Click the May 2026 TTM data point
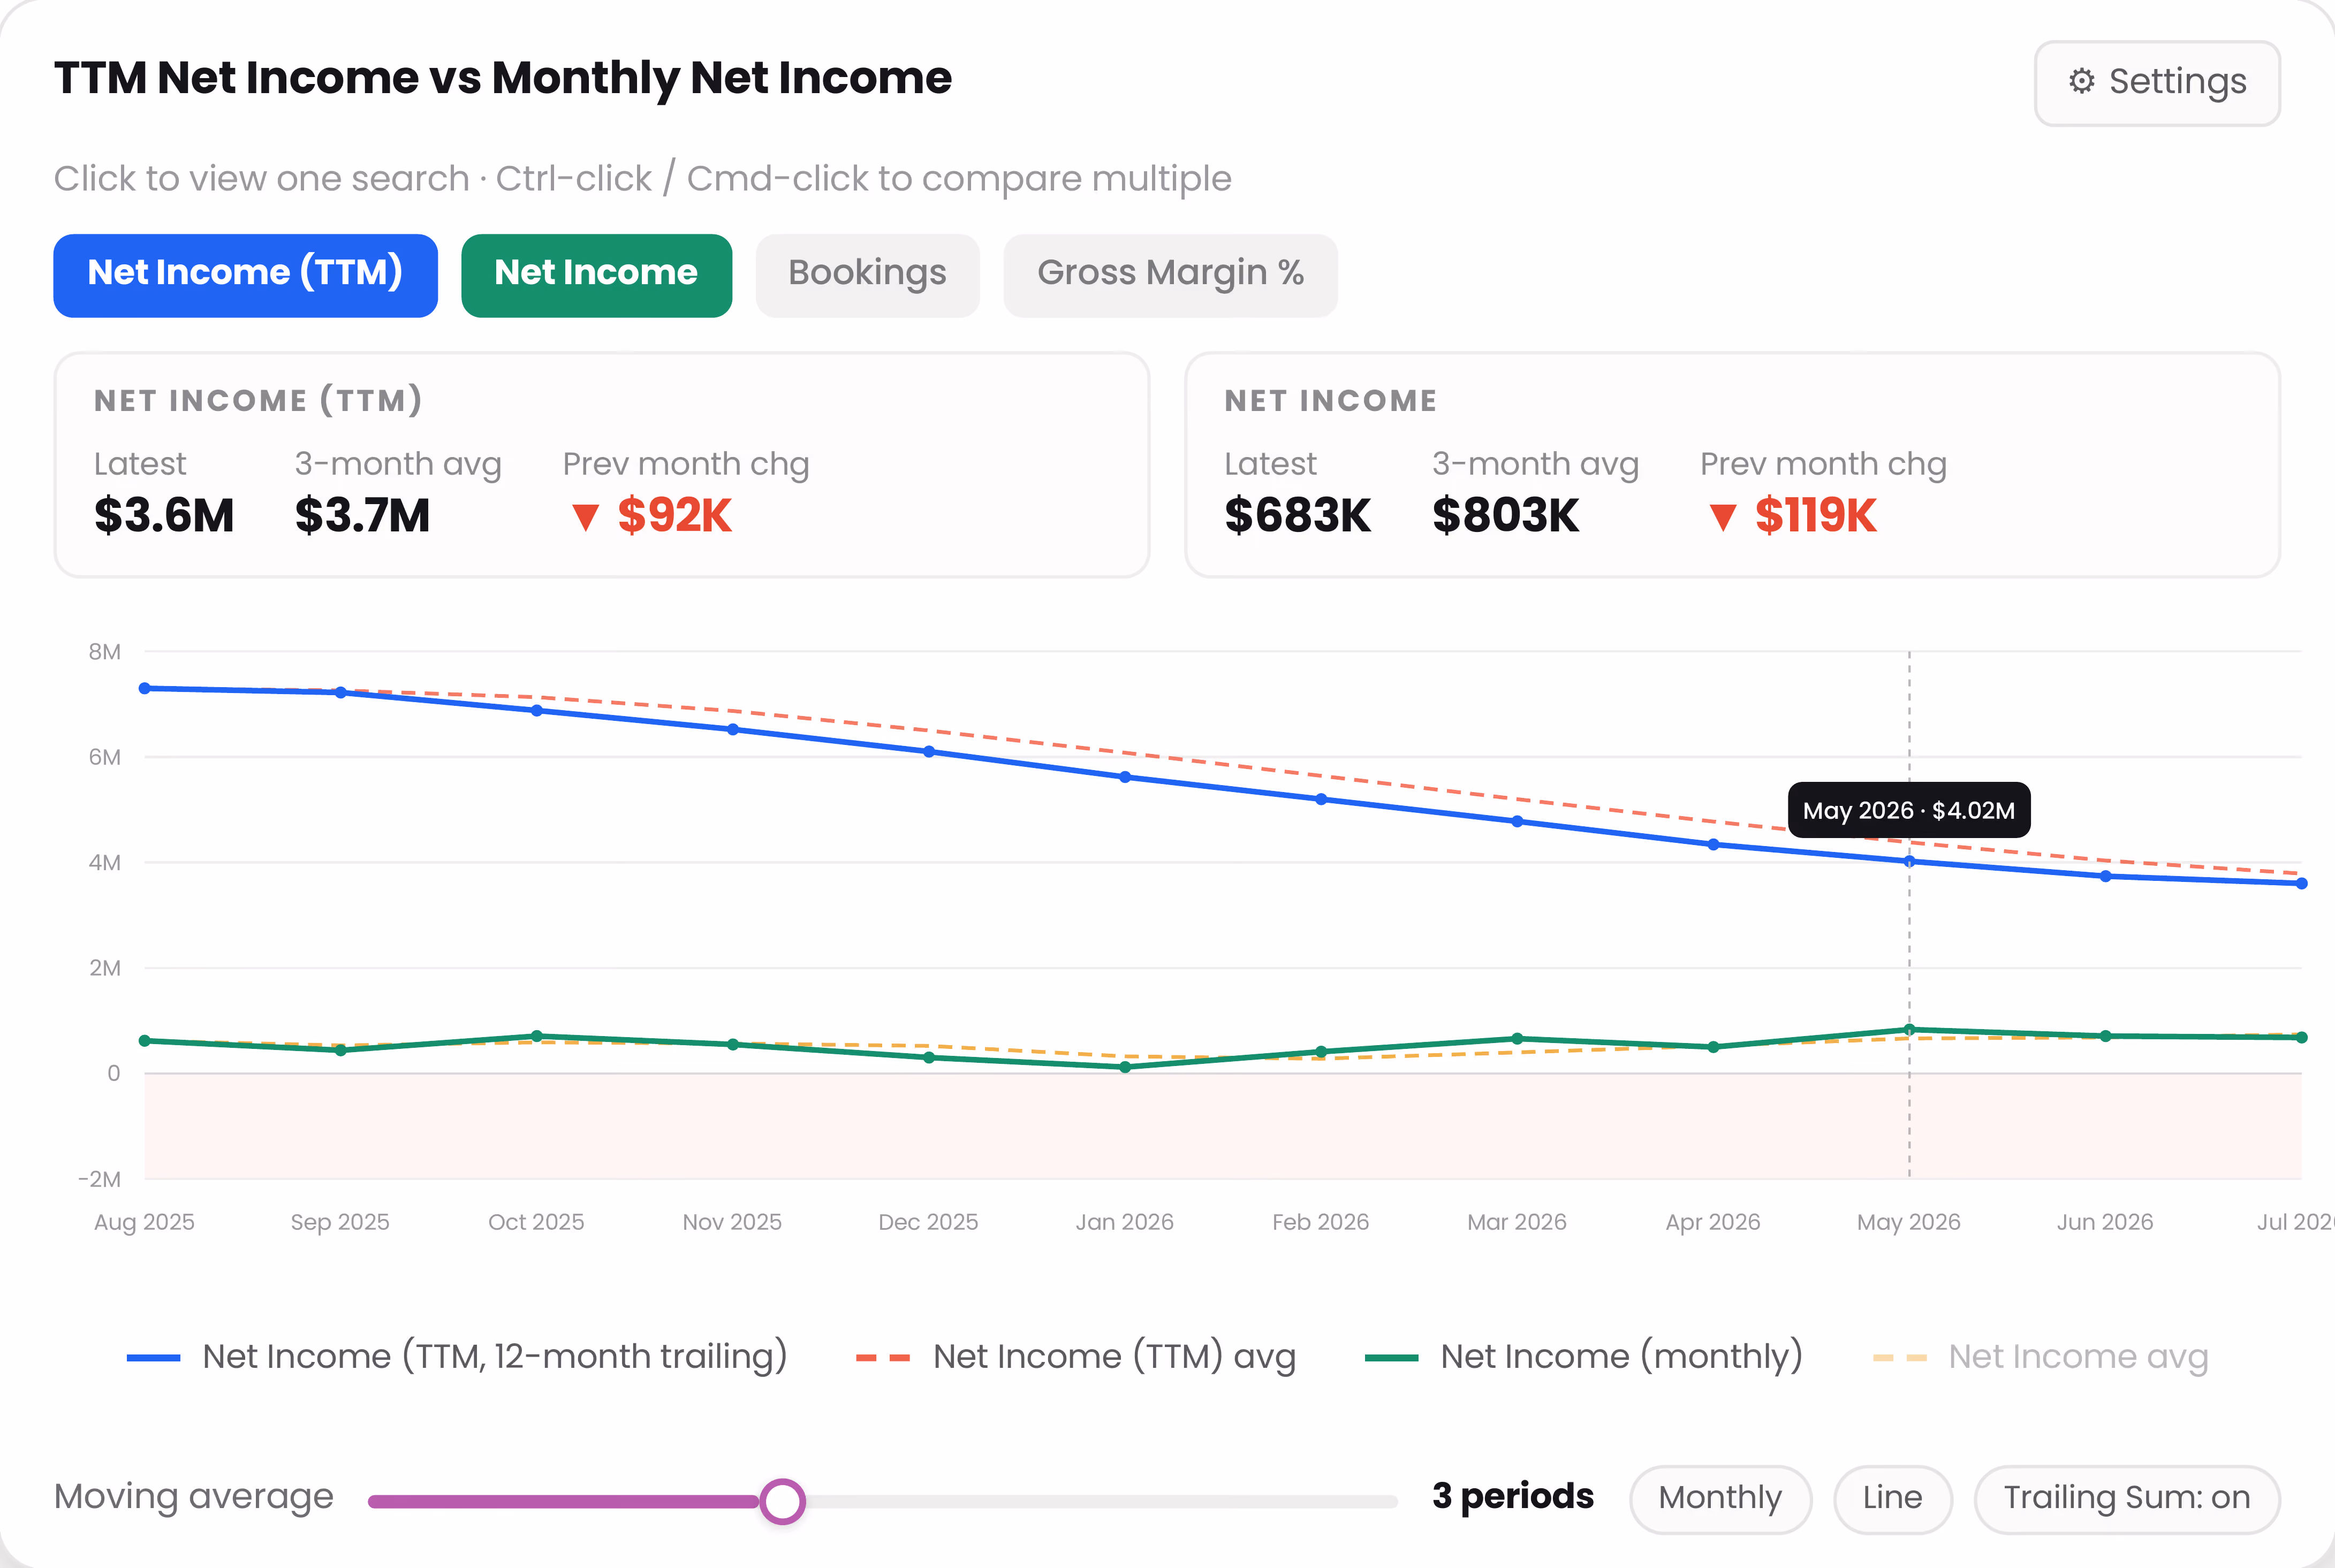This screenshot has width=2335, height=1568. 1909,861
